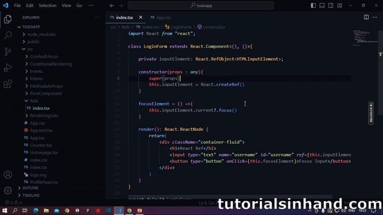Open the Explorer view in activity bar
The width and height of the screenshot is (383, 215).
click(x=8, y=19)
